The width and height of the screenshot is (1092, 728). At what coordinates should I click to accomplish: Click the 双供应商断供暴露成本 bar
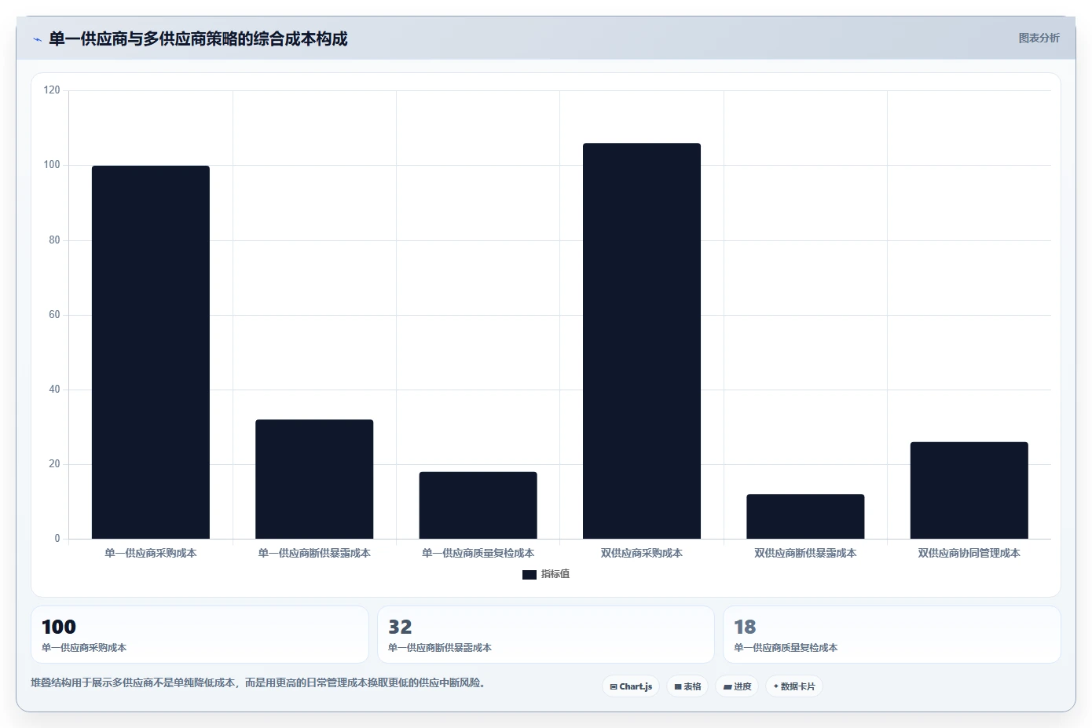pyautogui.click(x=805, y=516)
